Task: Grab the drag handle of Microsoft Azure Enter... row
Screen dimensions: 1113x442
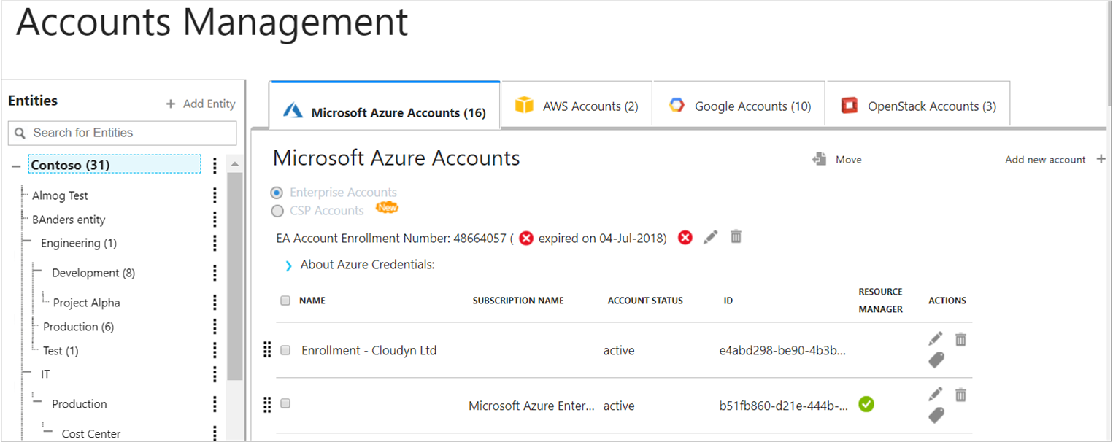Action: (x=266, y=405)
